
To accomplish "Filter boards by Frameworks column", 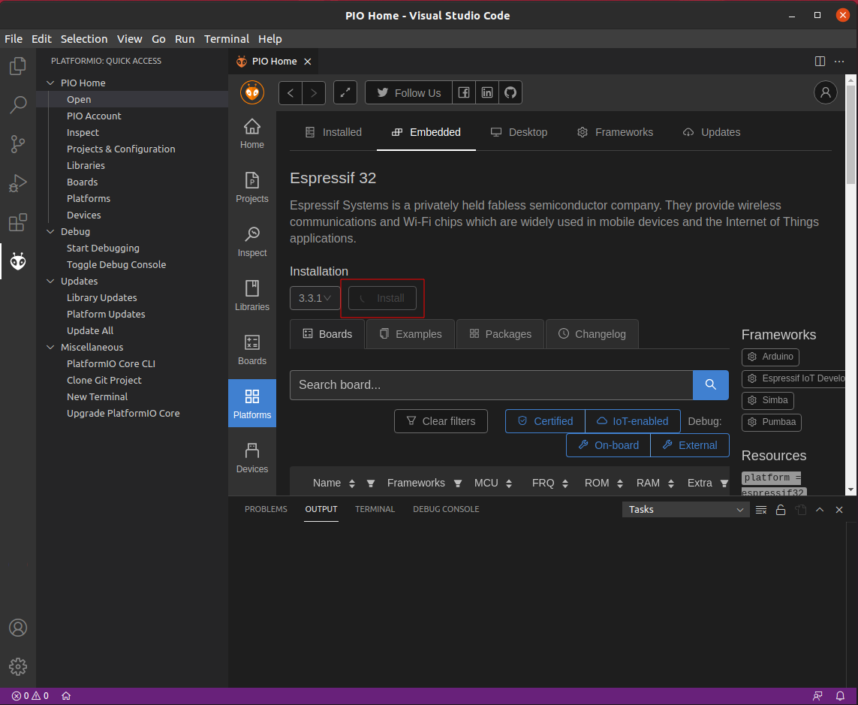I will point(457,484).
